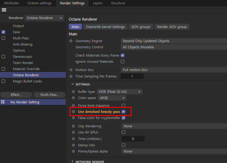Click keyframe diamond beside Clay Rendering

(x=73, y=126)
